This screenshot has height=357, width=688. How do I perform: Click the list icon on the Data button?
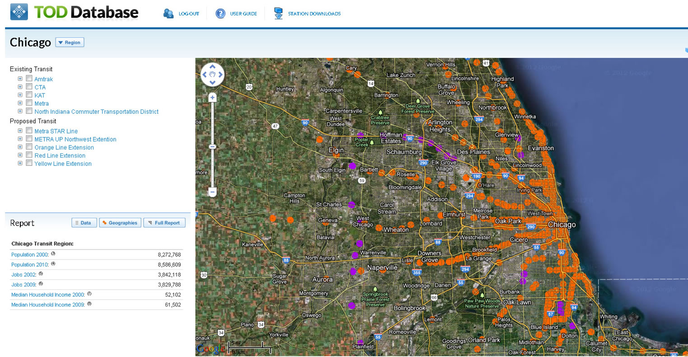tap(77, 222)
